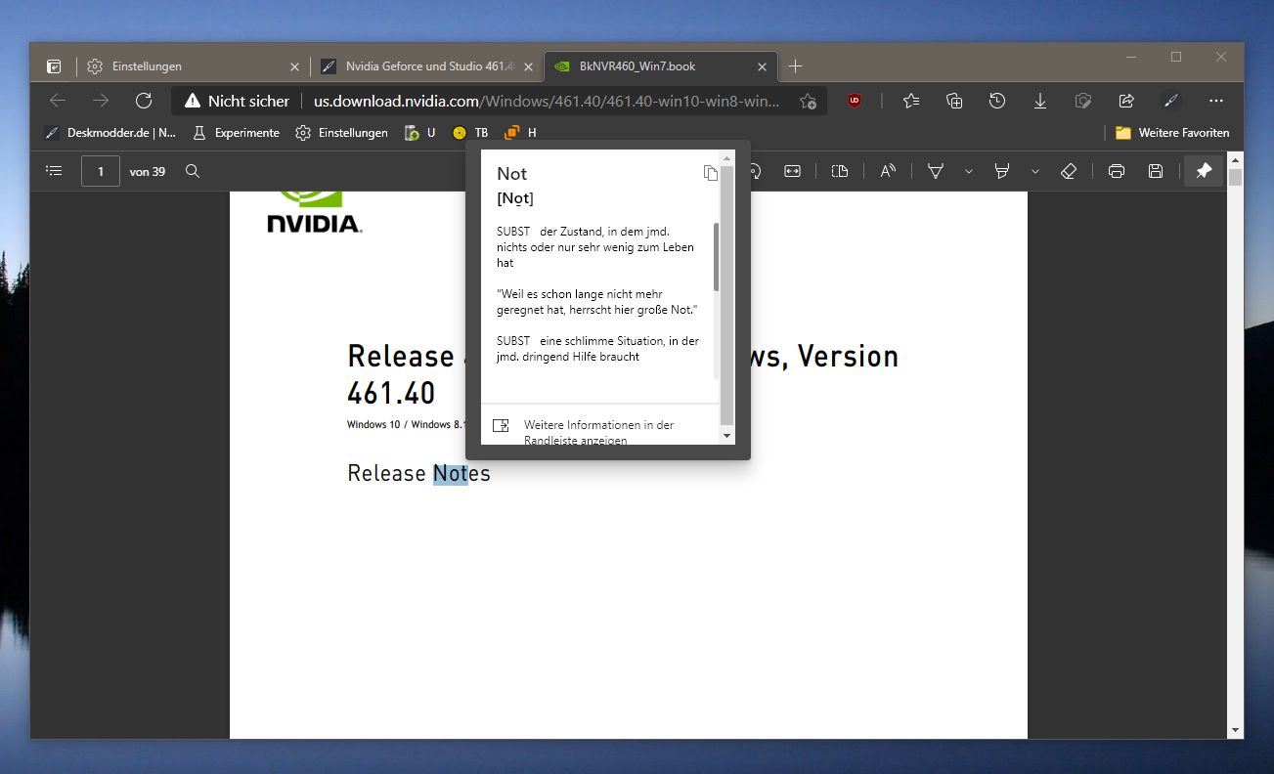Screen dimensions: 1274x774
Task: Select the PDF Erase tool
Action: (1069, 171)
